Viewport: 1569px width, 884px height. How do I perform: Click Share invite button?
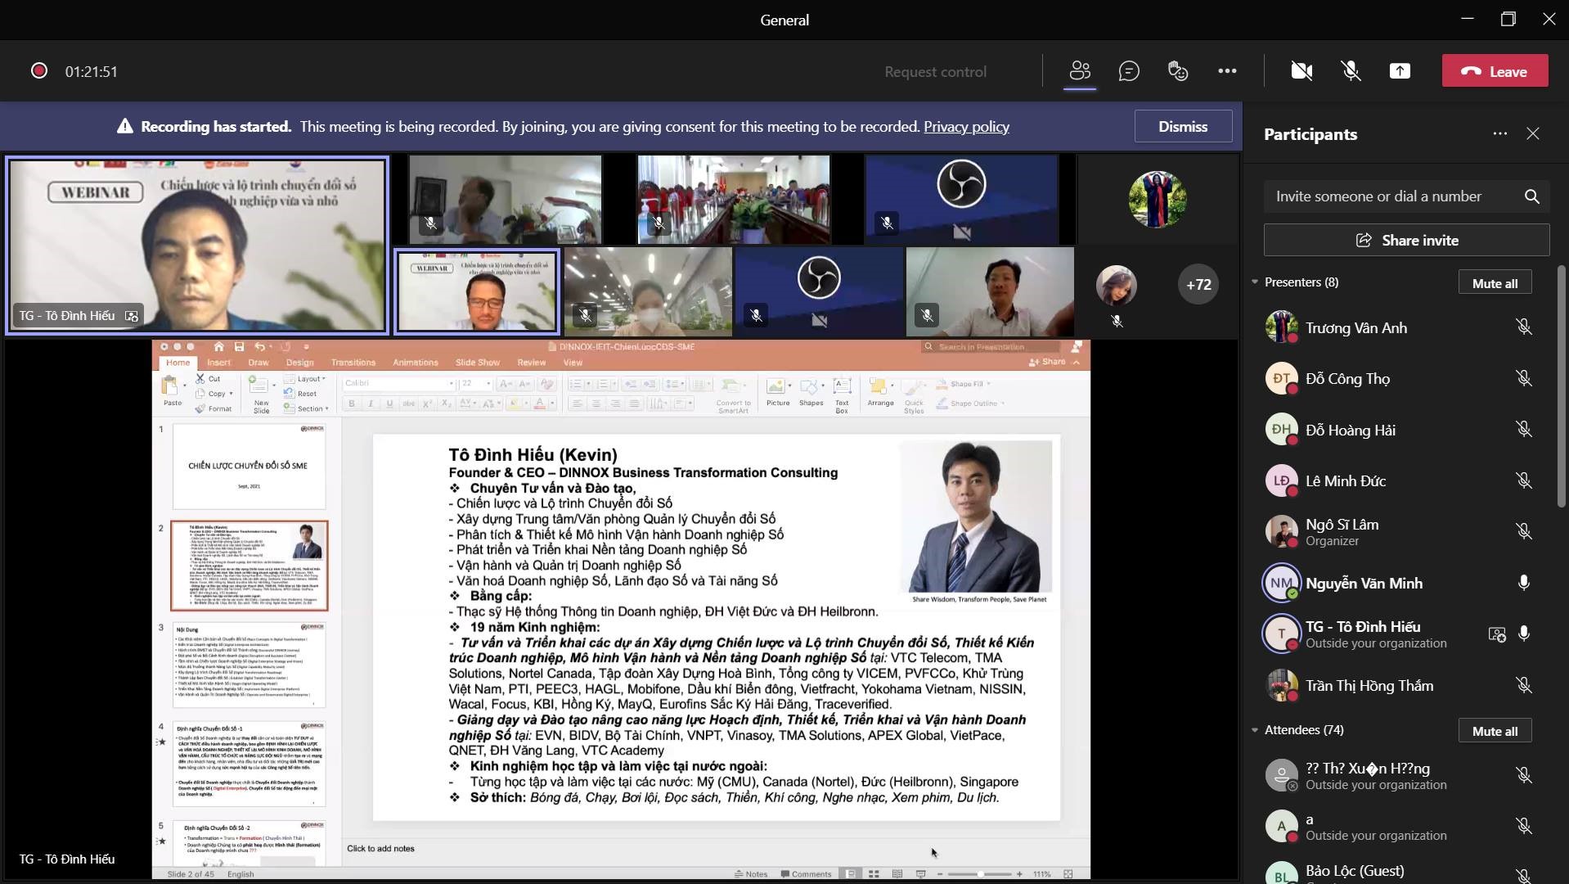[x=1406, y=241]
